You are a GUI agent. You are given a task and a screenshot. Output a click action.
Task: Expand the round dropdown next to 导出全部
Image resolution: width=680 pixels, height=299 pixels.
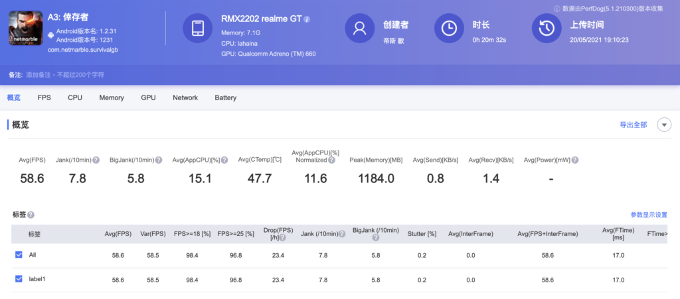[x=664, y=125]
